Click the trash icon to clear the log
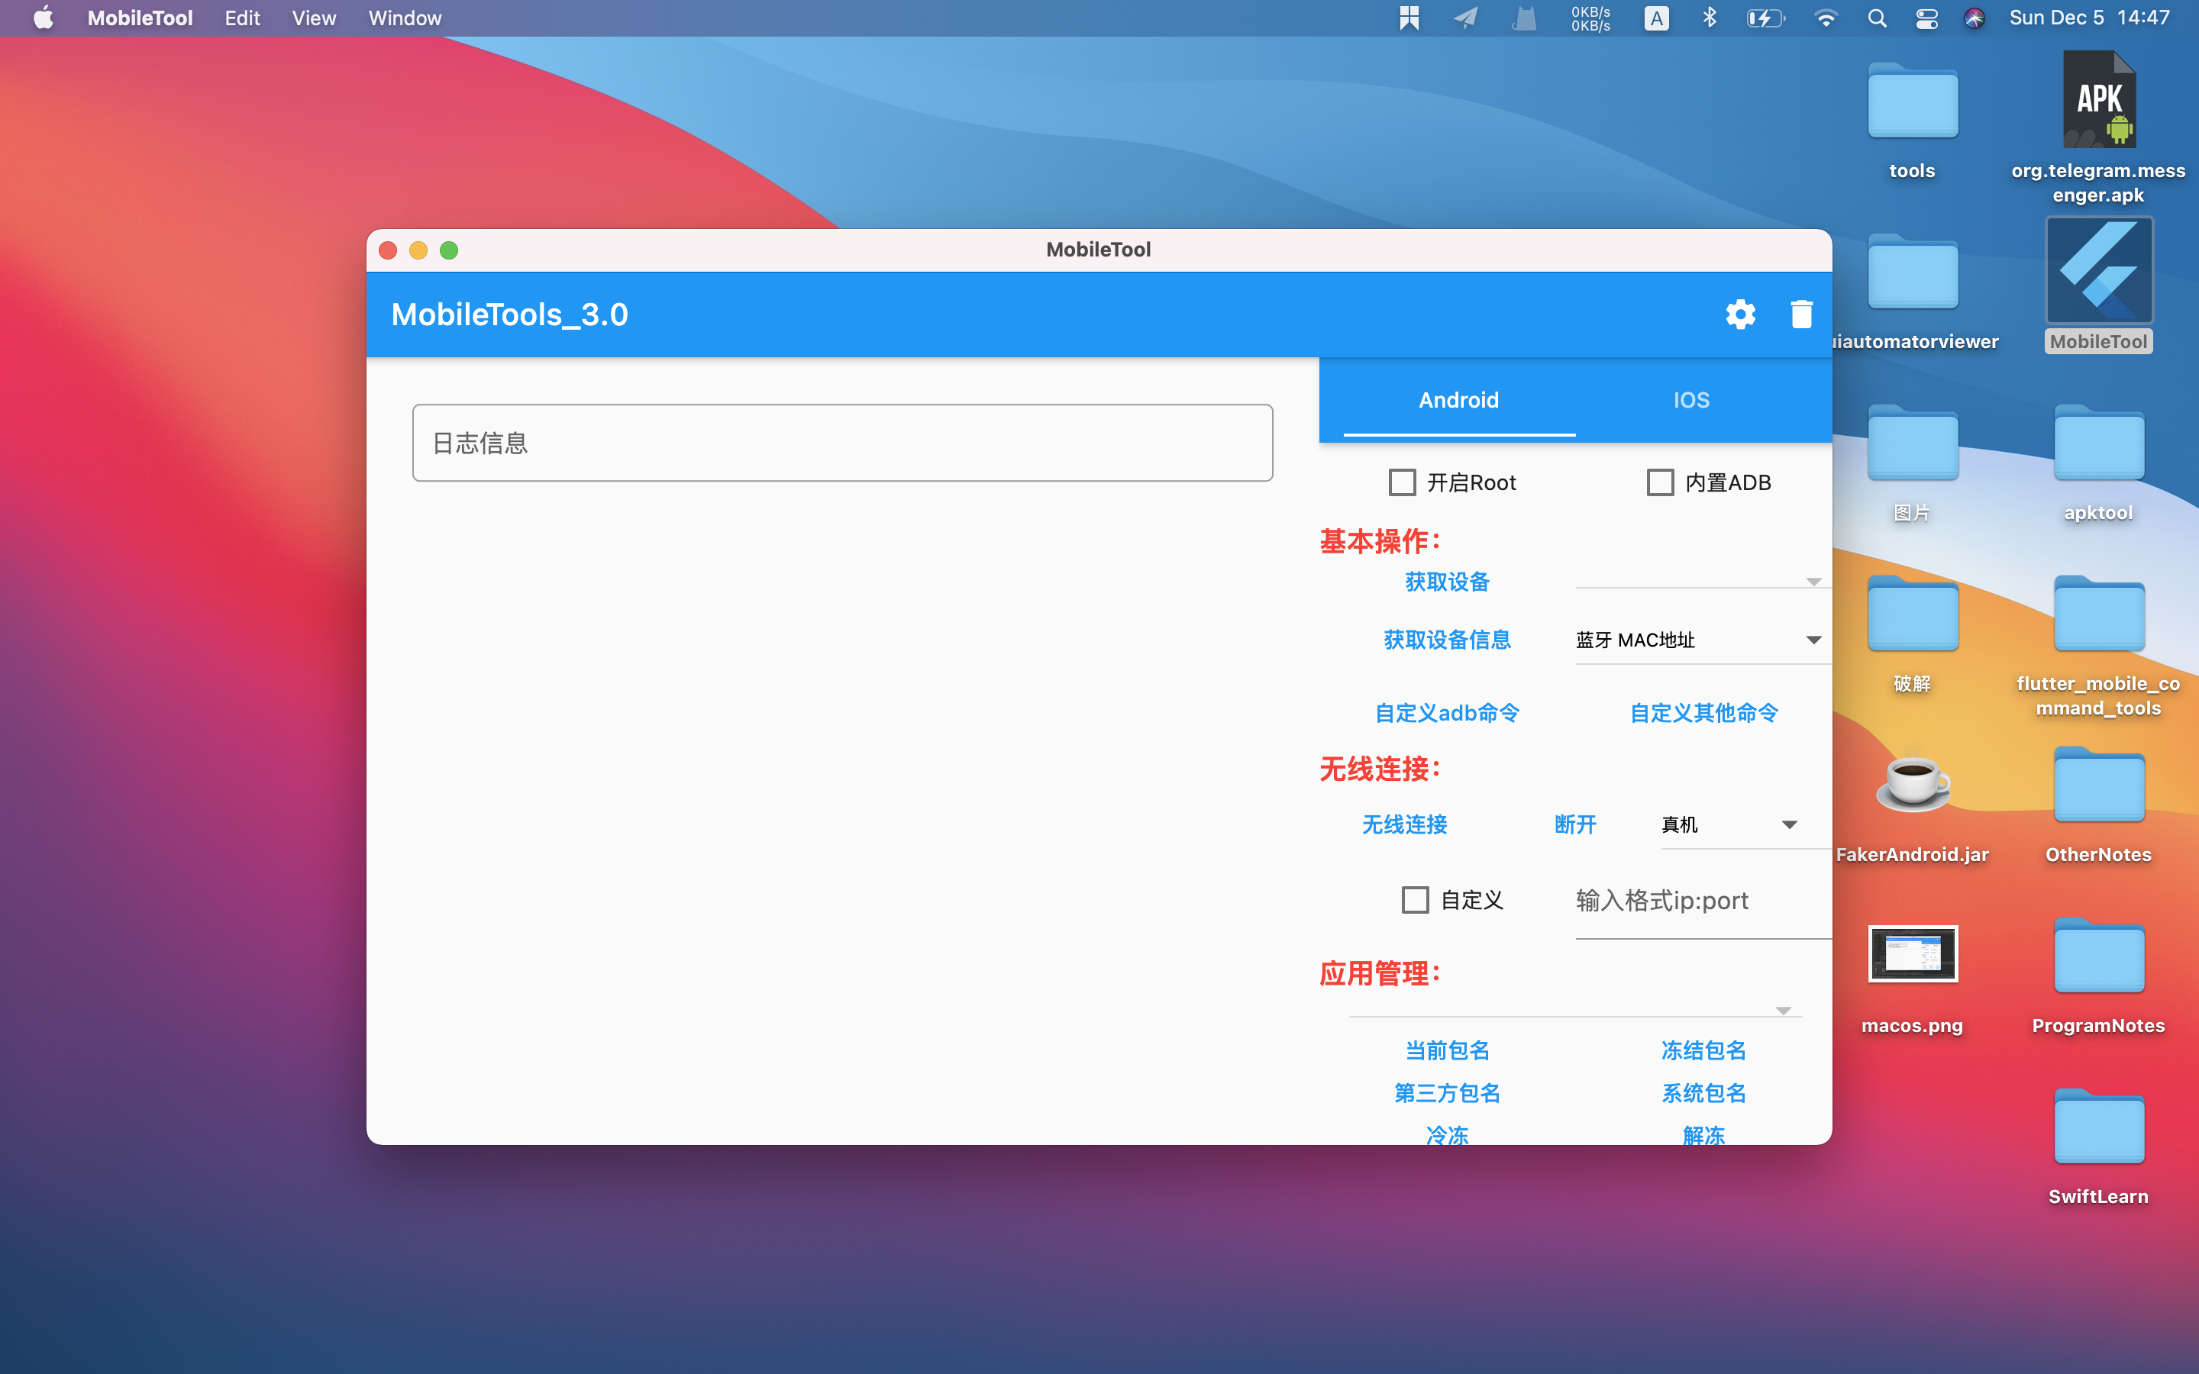 click(x=1802, y=314)
